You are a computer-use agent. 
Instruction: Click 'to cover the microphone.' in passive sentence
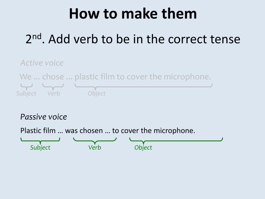click(x=154, y=131)
